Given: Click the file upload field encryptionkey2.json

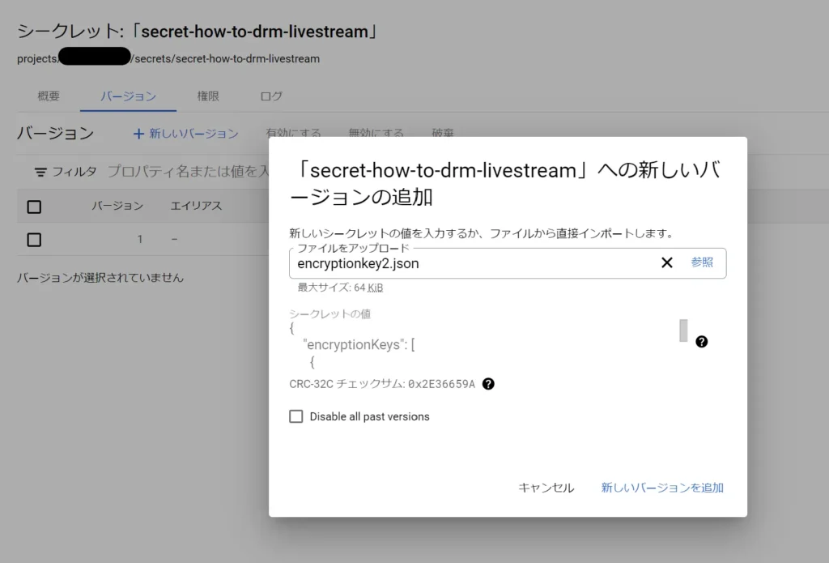Looking at the screenshot, I should point(508,263).
